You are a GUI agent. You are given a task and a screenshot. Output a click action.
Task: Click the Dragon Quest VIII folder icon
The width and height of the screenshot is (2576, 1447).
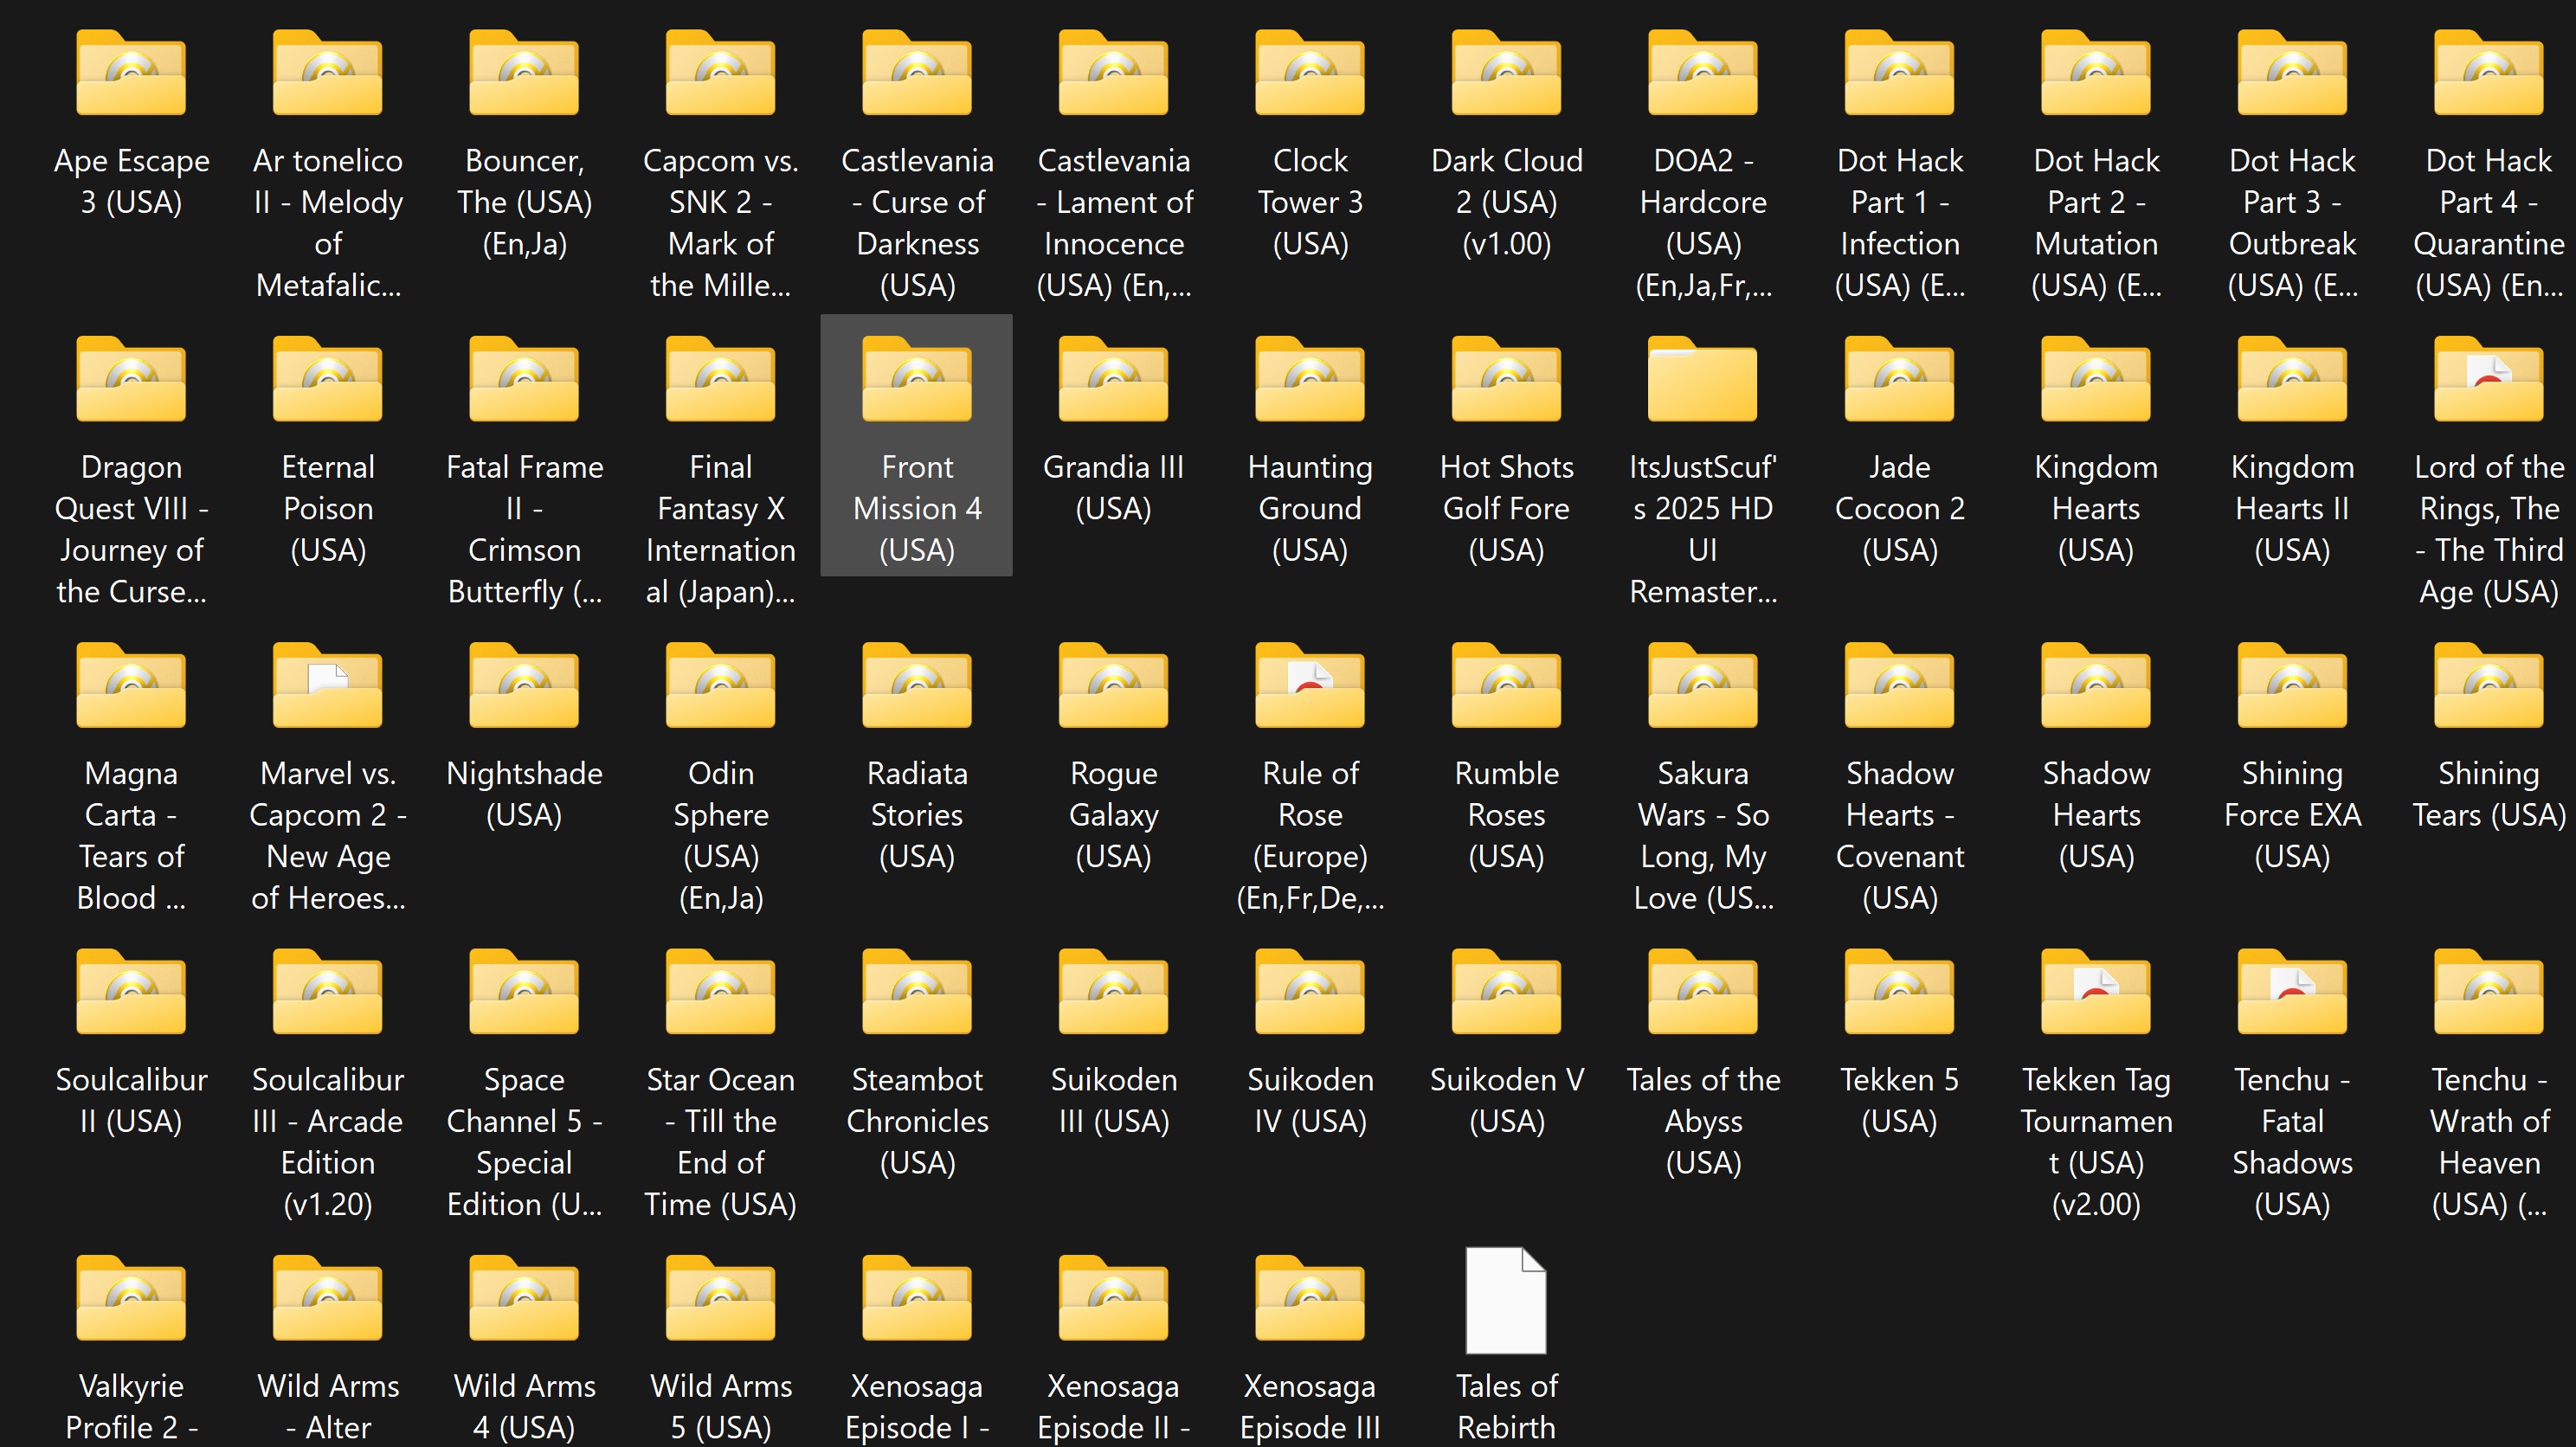[x=131, y=378]
